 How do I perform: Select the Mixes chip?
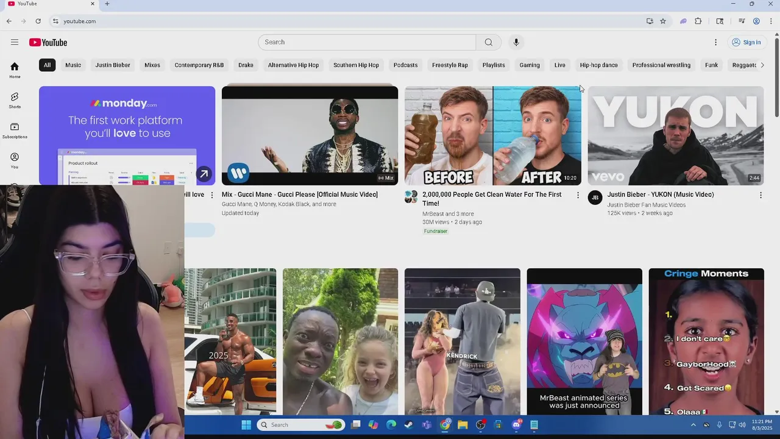pos(152,65)
